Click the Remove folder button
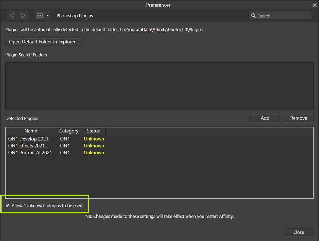Viewport: 319px width, 241px height. click(298, 118)
